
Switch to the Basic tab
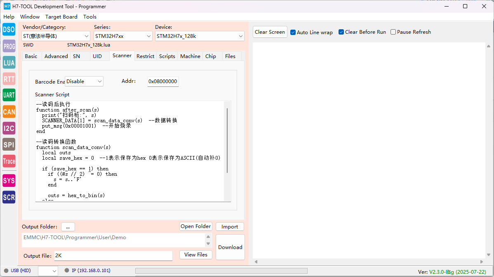pyautogui.click(x=31, y=56)
